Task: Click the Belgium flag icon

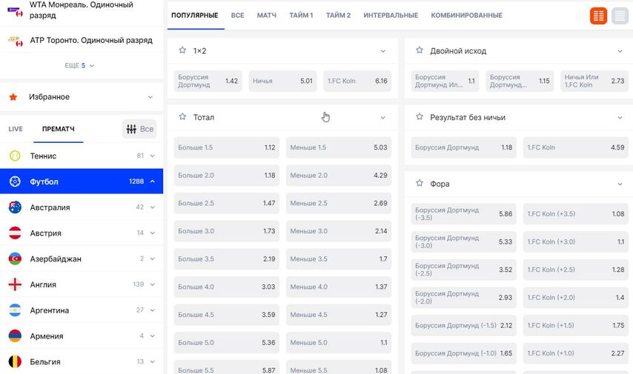Action: (15, 361)
